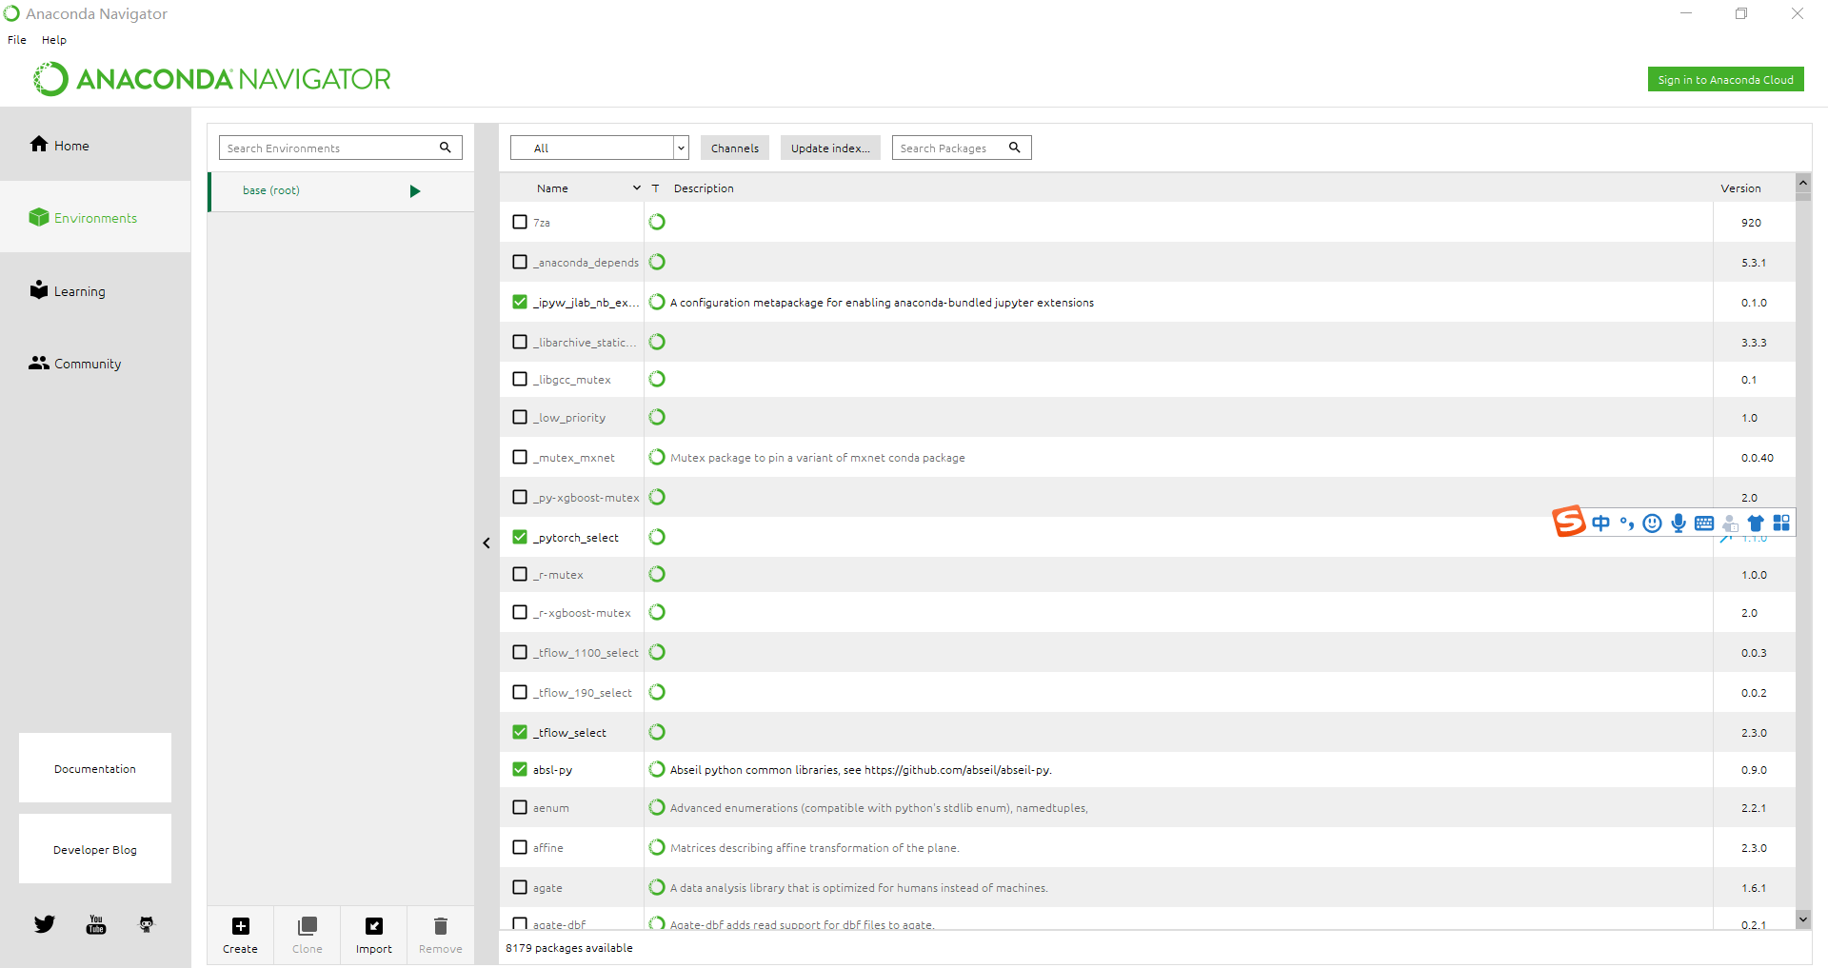Click the Sogou input method S logo
Image resolution: width=1828 pixels, height=968 pixels.
tap(1569, 522)
